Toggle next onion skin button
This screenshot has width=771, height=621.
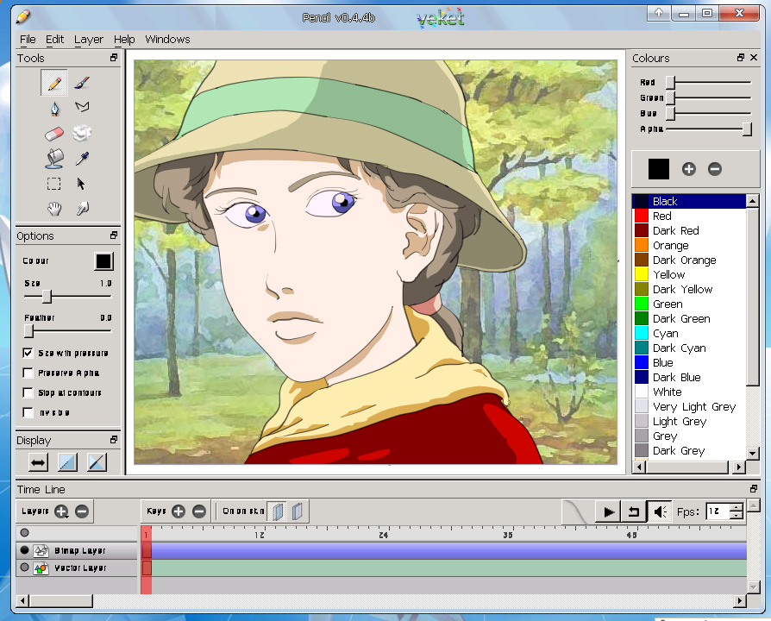(297, 511)
